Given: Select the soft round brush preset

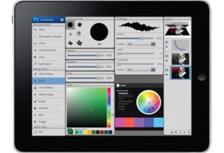Looking at the screenshot, I should click(79, 25).
